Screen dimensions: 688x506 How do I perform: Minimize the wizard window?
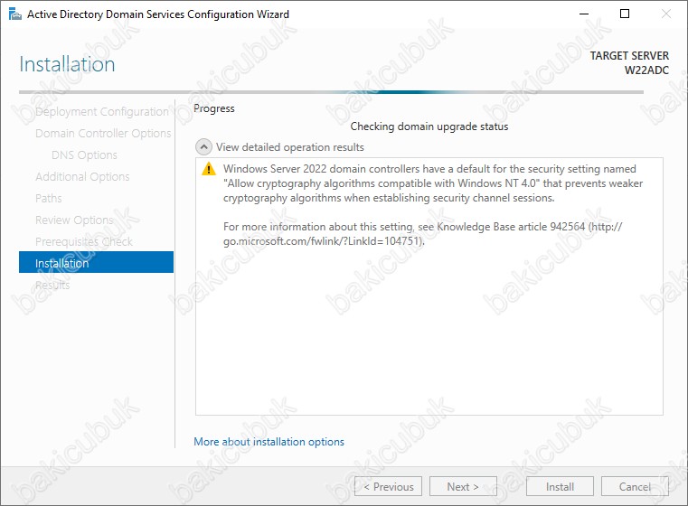(584, 14)
